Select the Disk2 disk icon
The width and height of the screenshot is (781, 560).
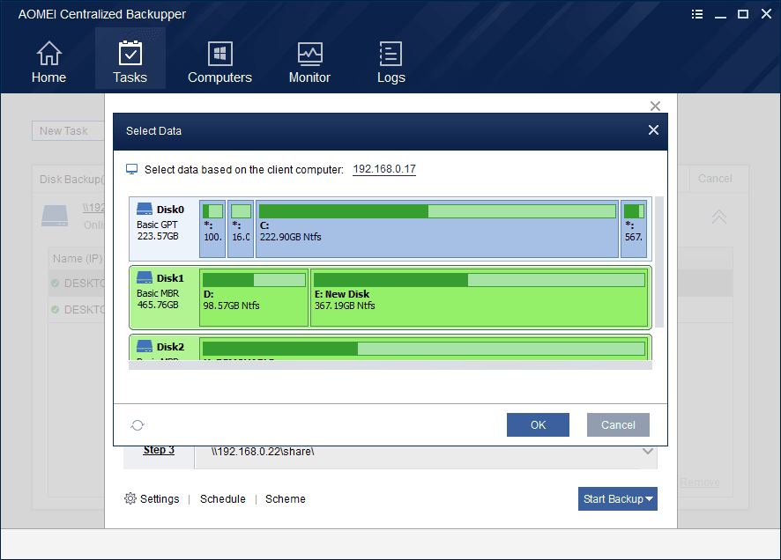(x=145, y=346)
